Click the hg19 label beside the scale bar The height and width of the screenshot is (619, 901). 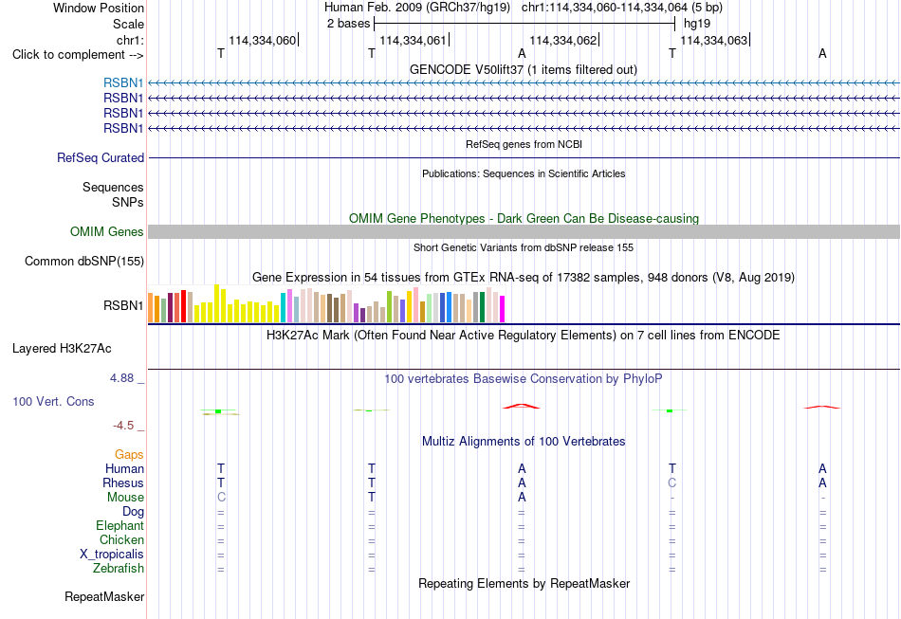tap(697, 24)
